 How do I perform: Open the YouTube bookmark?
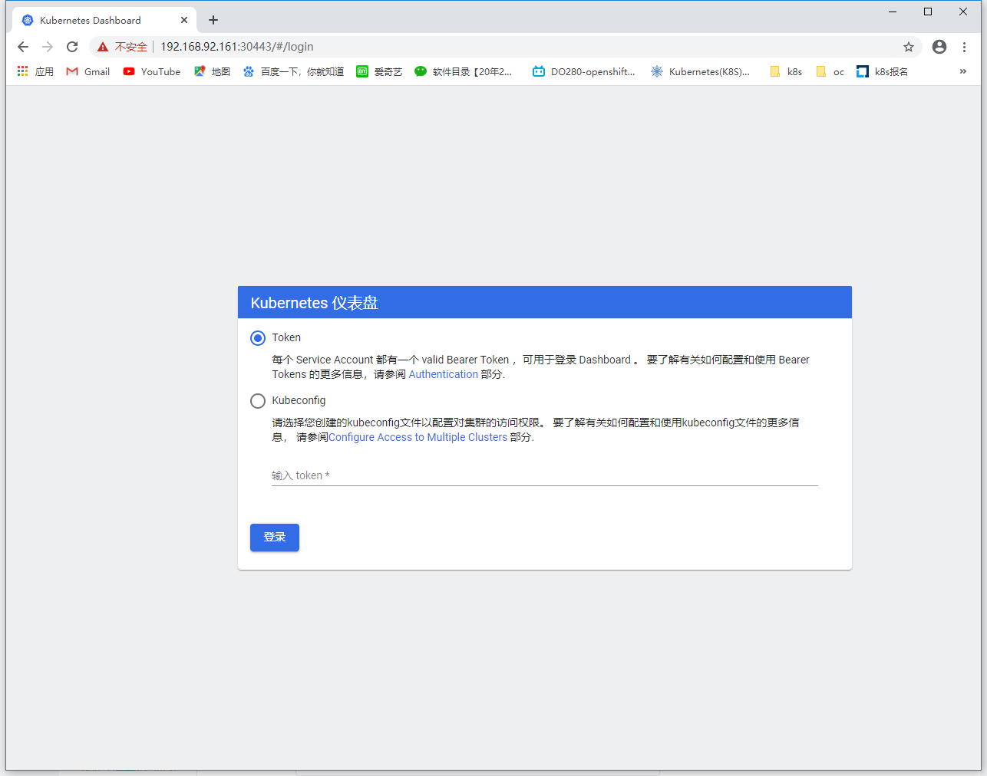point(152,71)
